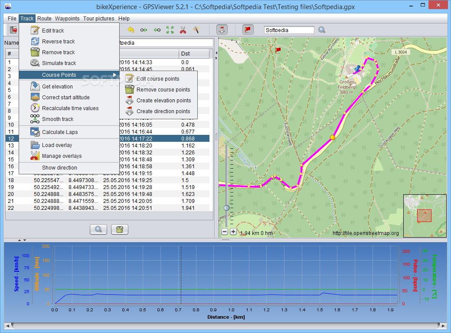The image size is (451, 333).
Task: Click in the Softpedia search field
Action: tap(289, 30)
